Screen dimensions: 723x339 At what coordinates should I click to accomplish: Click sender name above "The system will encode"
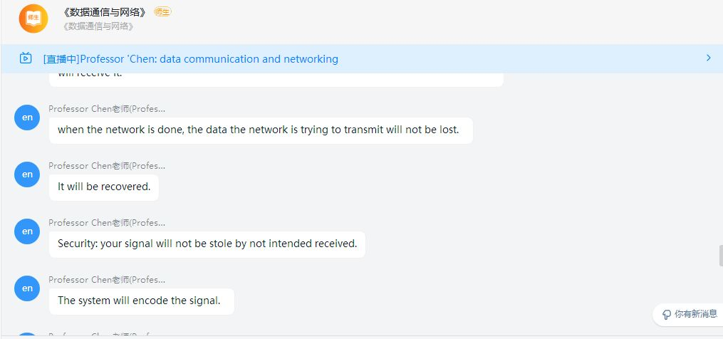(x=107, y=280)
